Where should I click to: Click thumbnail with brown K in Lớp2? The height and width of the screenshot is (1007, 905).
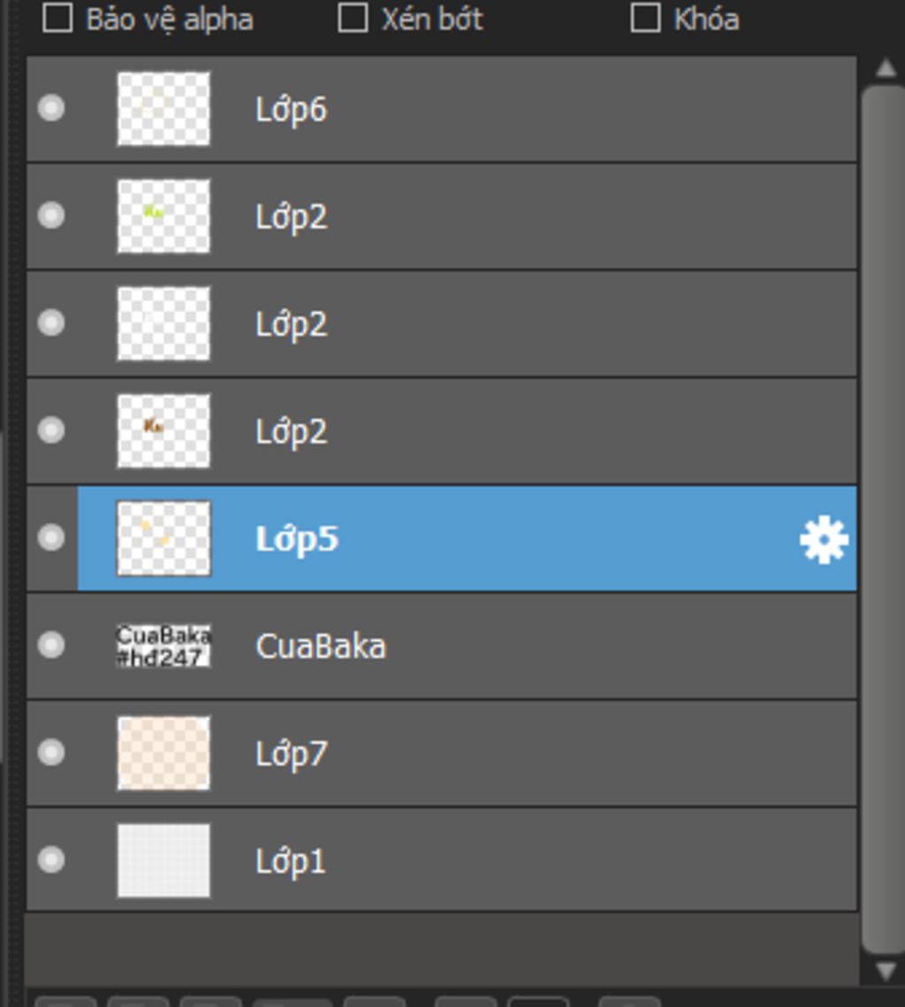(x=164, y=431)
